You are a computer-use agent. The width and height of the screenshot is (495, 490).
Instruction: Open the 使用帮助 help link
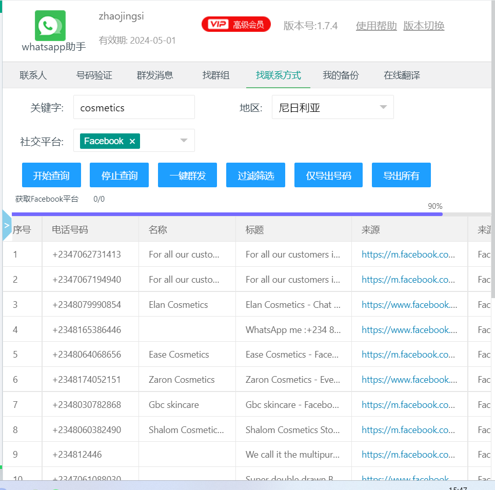376,26
